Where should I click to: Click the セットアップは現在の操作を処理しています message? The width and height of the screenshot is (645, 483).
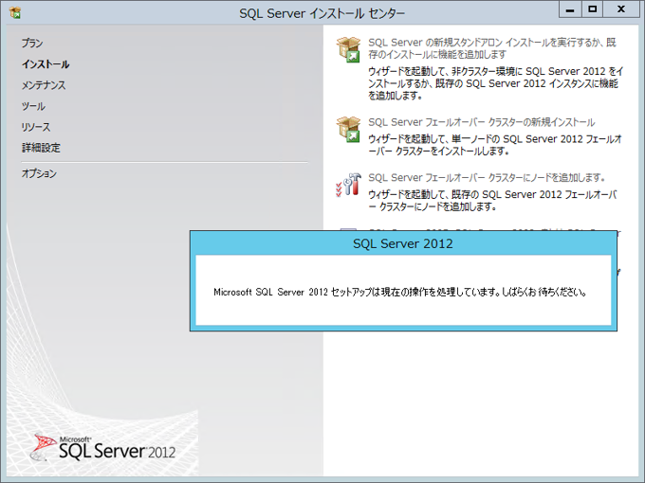pos(400,292)
